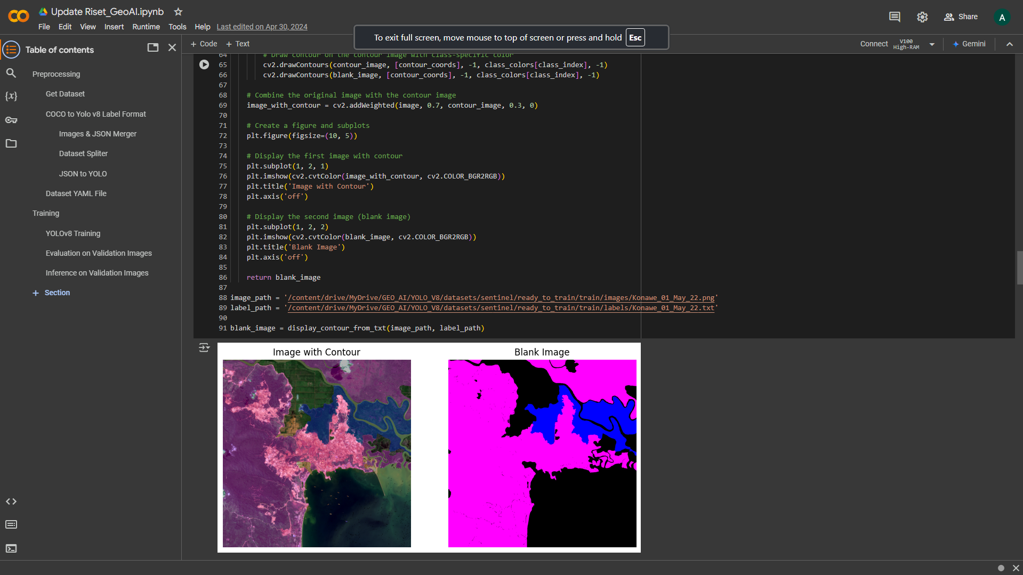
Task: Open the Runtime menu
Action: 146,27
